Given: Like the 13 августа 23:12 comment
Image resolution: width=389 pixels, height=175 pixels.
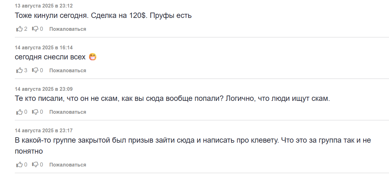Looking at the screenshot, I should pyautogui.click(x=20, y=29).
